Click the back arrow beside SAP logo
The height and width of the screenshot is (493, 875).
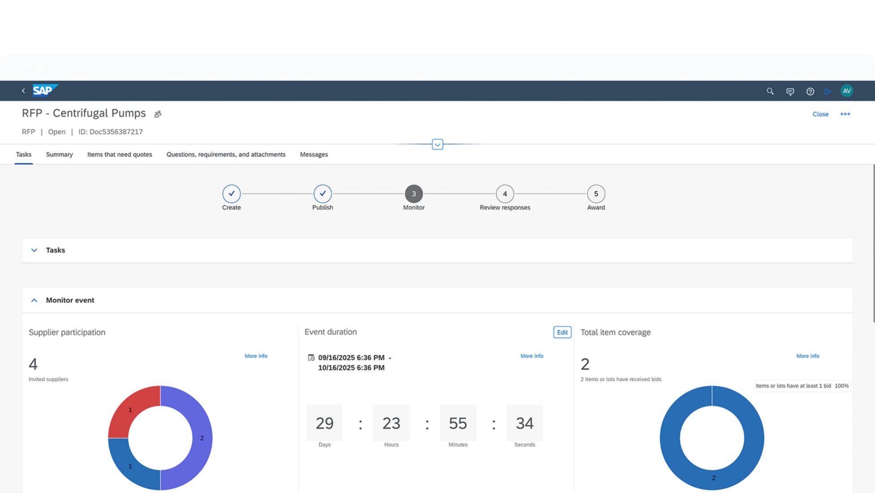(23, 91)
